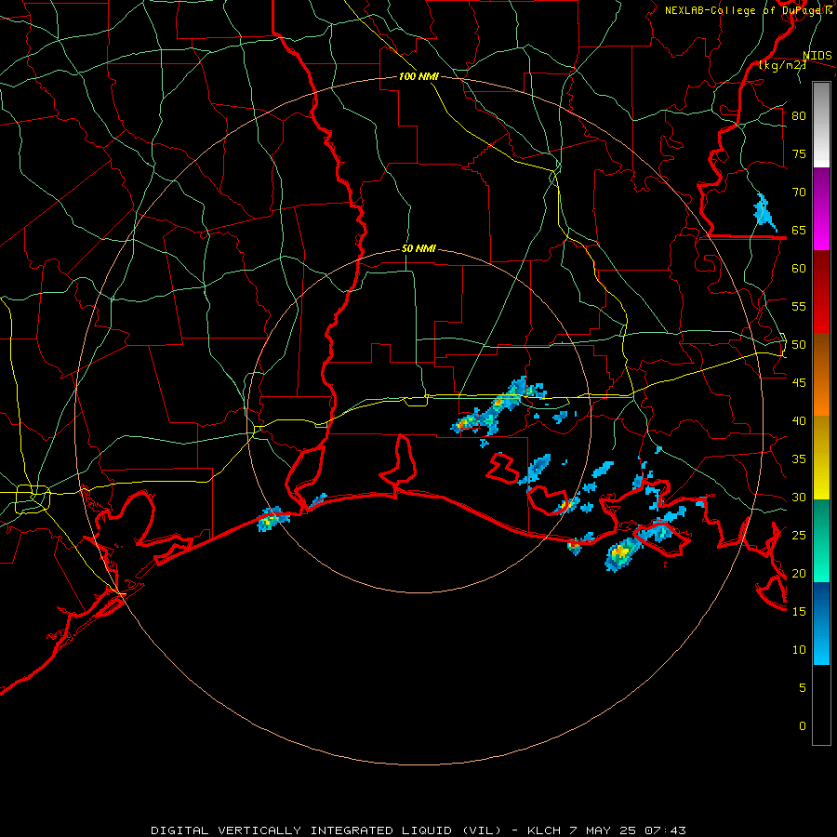This screenshot has height=837, width=837.
Task: Click the 65 value on the color scale
Action: click(799, 230)
